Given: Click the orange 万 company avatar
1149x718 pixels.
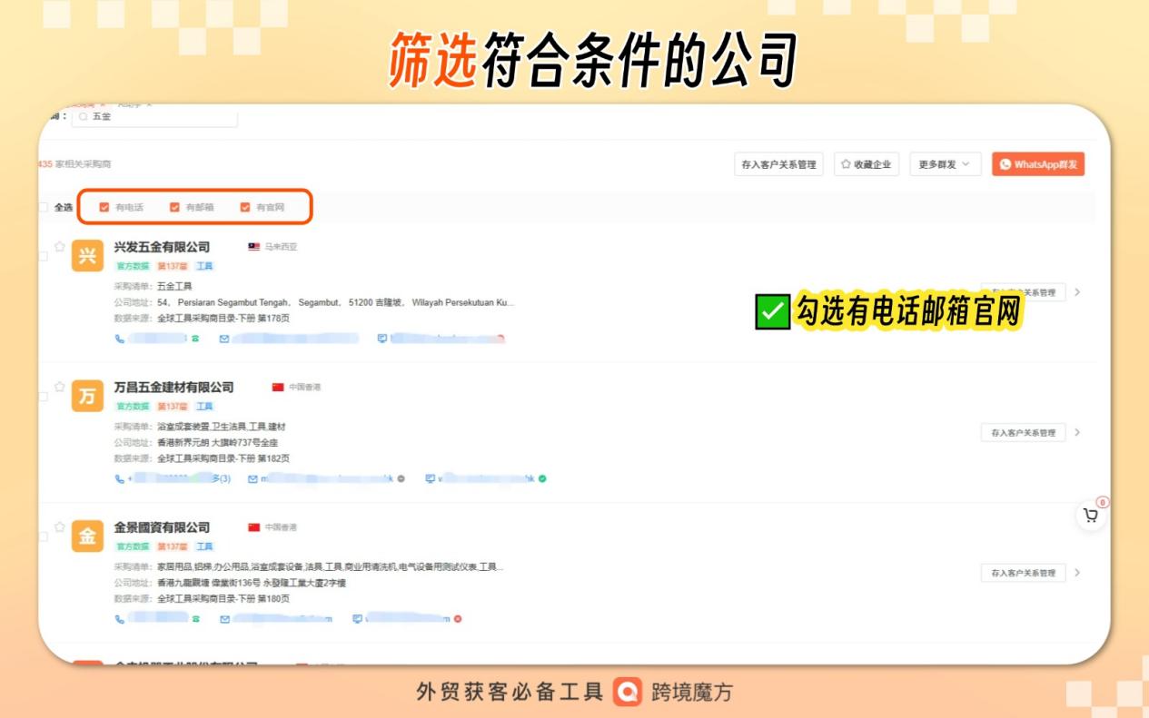Looking at the screenshot, I should tap(87, 397).
